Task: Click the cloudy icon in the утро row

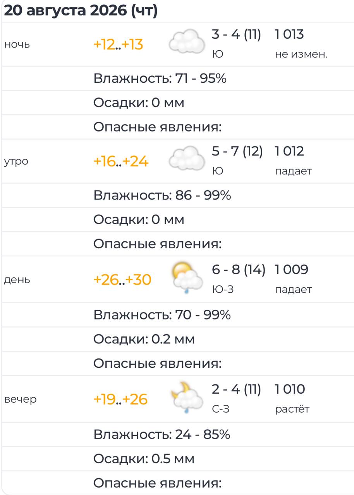Action: (x=187, y=159)
